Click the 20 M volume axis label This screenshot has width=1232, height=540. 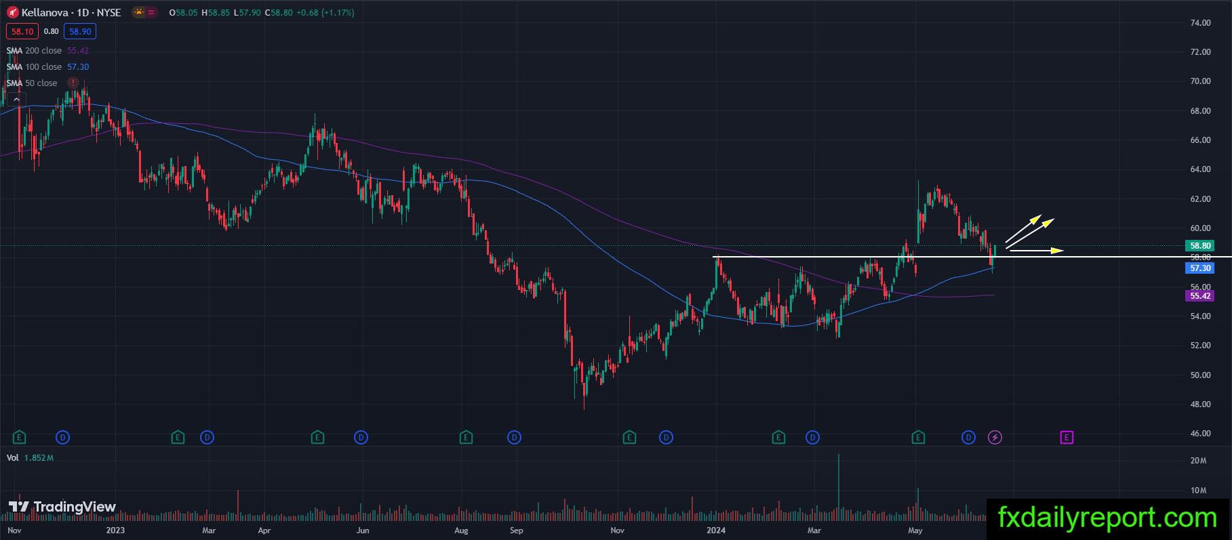pyautogui.click(x=1198, y=461)
